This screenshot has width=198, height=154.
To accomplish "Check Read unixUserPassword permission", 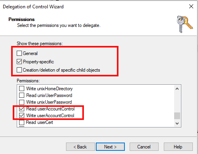I will [x=21, y=95].
